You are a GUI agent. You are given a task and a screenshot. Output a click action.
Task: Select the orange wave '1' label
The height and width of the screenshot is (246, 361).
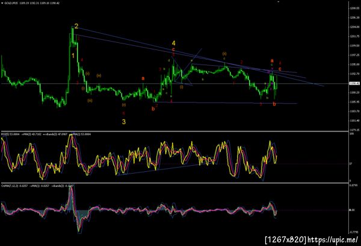[73, 56]
